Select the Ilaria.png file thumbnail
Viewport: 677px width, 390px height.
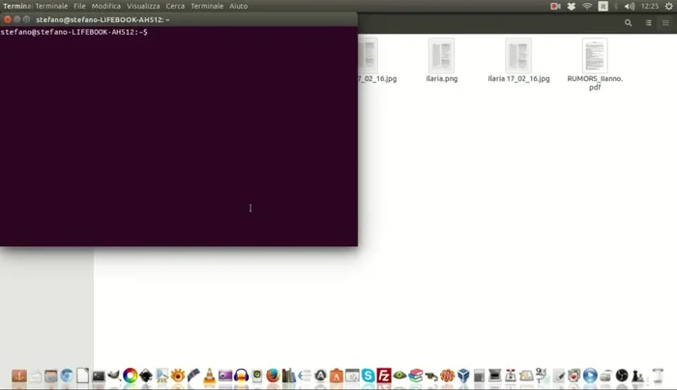pos(441,55)
